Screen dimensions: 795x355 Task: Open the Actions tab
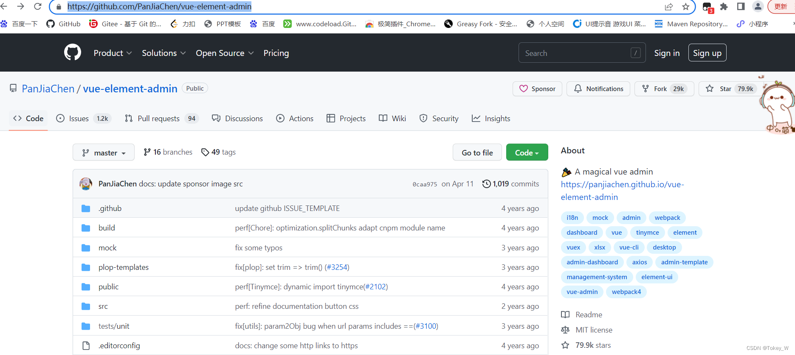click(x=295, y=119)
